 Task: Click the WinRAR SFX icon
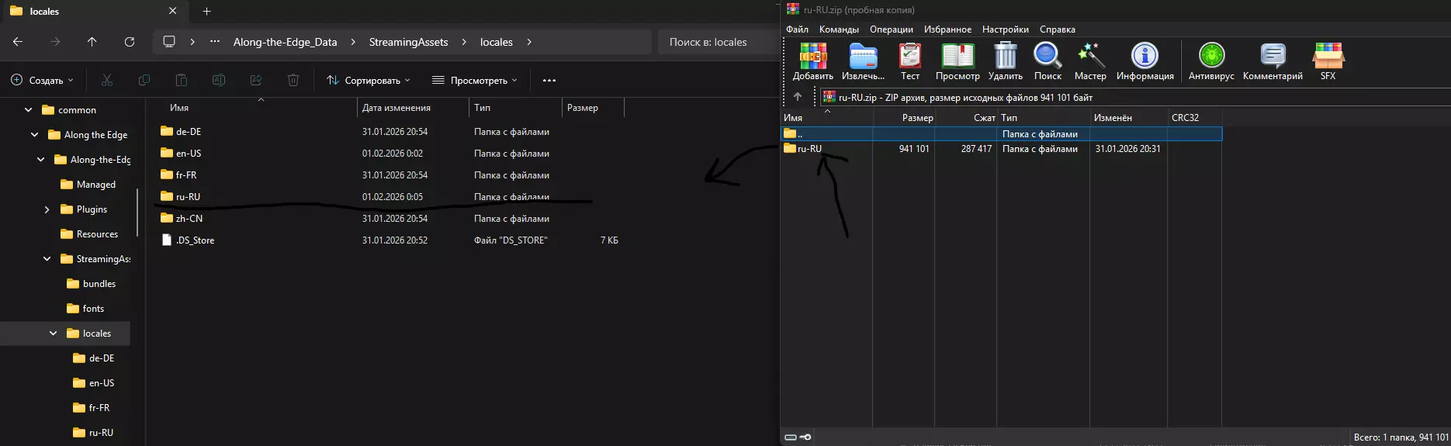tap(1328, 61)
